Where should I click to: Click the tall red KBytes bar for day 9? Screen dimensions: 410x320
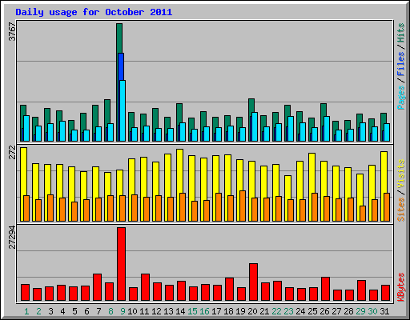pyautogui.click(x=122, y=264)
